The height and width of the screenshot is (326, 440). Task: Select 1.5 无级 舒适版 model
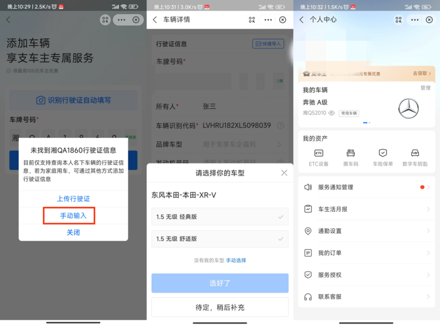[x=220, y=239]
